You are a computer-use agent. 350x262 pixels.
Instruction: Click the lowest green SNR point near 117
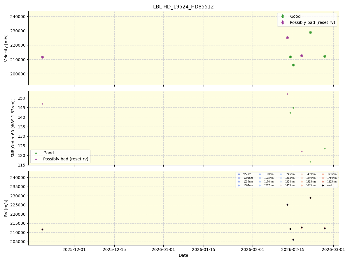[310, 162]
